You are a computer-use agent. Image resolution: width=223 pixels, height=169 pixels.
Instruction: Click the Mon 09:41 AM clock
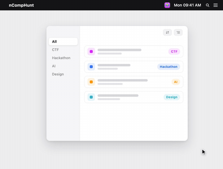[x=187, y=5]
